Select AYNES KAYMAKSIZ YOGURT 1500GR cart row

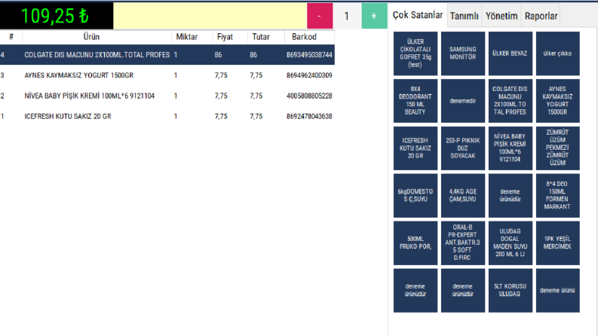[x=167, y=75]
